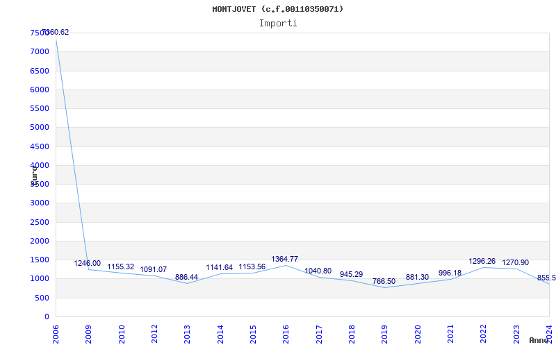Click the x-axis year 2013
Screen dimensions: 556x347
187,335
